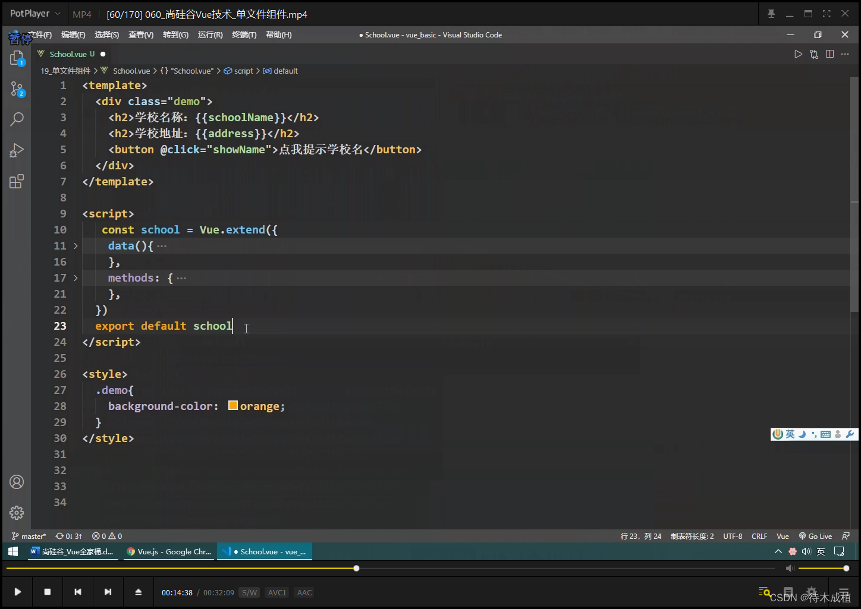Skip to the next video in PotPlayer

(x=108, y=592)
